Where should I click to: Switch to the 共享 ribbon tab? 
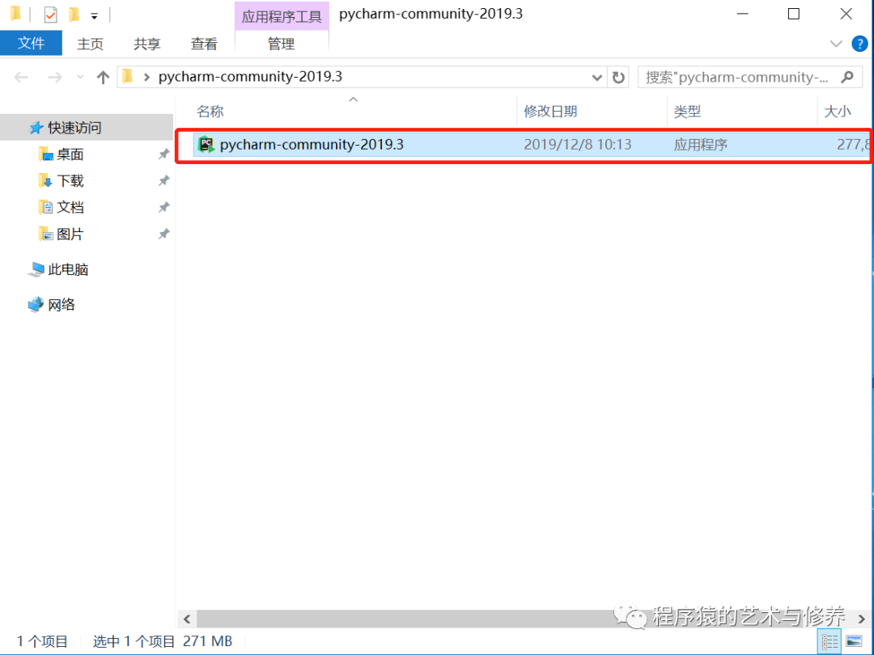tap(147, 44)
